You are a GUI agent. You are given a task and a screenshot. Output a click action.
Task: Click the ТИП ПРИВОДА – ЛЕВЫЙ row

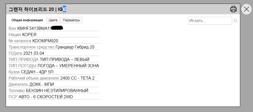tap(54, 59)
